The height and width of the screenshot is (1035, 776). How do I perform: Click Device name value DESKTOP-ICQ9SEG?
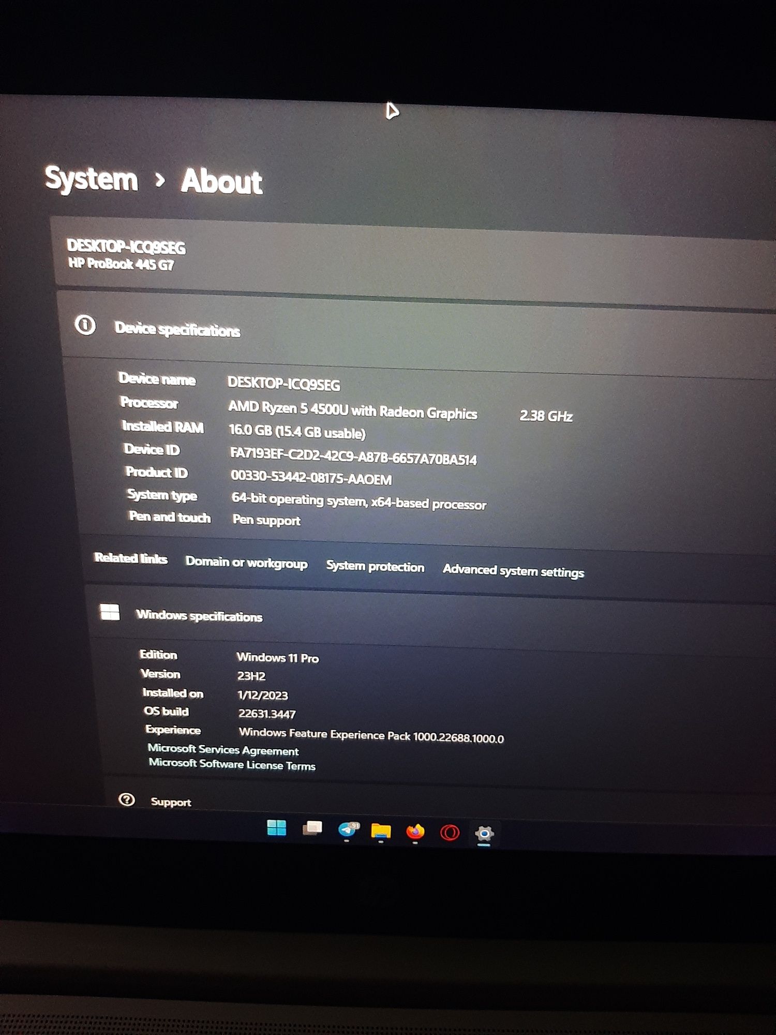(x=284, y=383)
